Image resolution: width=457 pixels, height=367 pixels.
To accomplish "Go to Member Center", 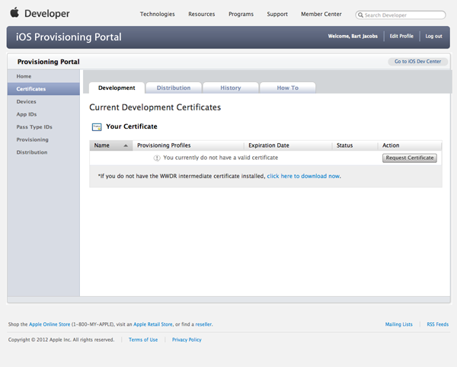I will (x=321, y=14).
